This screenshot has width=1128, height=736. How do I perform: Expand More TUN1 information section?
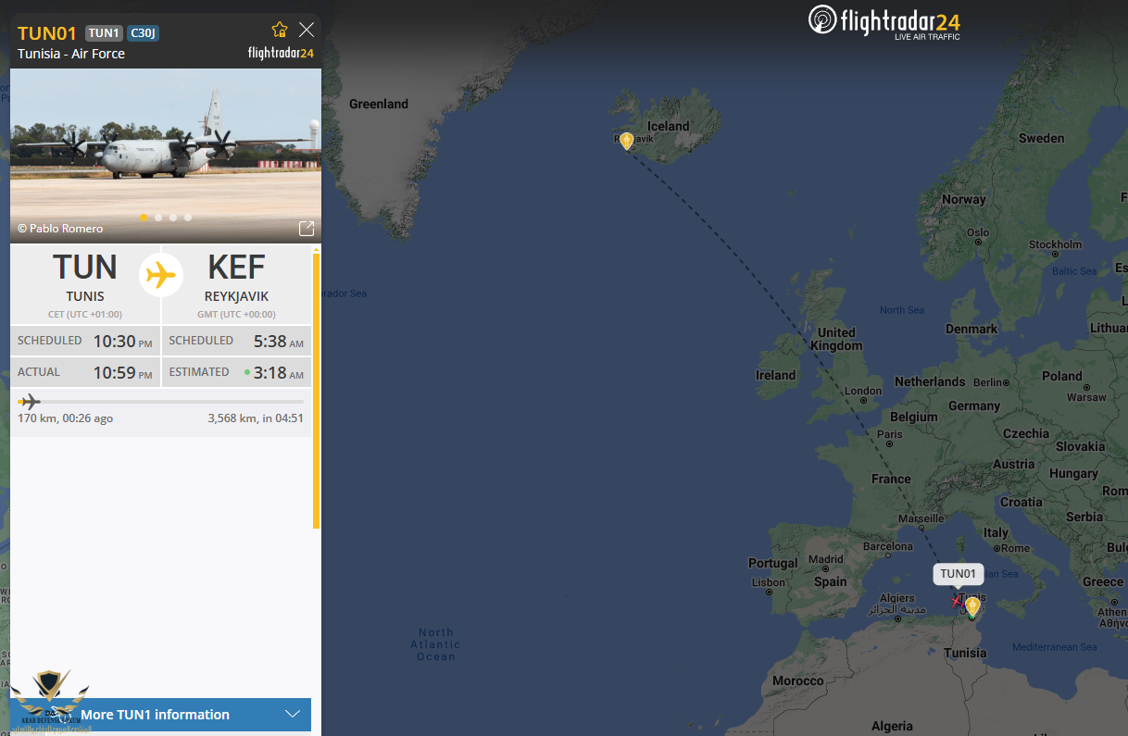[x=156, y=715]
